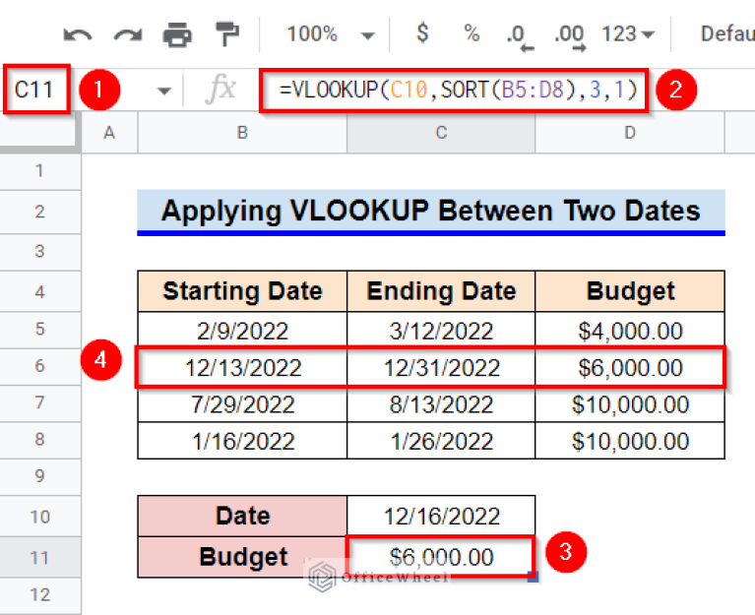
Task: Click the formula bar with VLOOKUP formula
Action: [454, 90]
